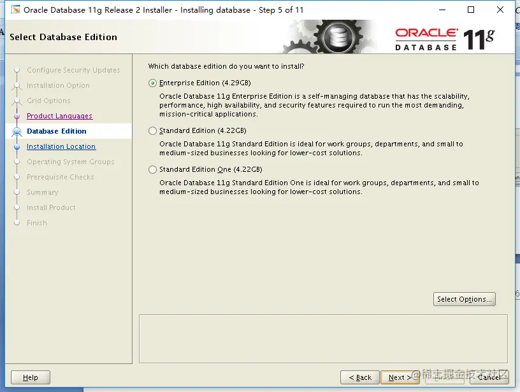Viewport: 520px width, 392px height.
Task: Click the empty message area box
Action: pos(323,339)
